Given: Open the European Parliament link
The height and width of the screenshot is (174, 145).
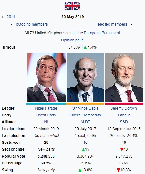Looking at the screenshot, I should point(102,33).
